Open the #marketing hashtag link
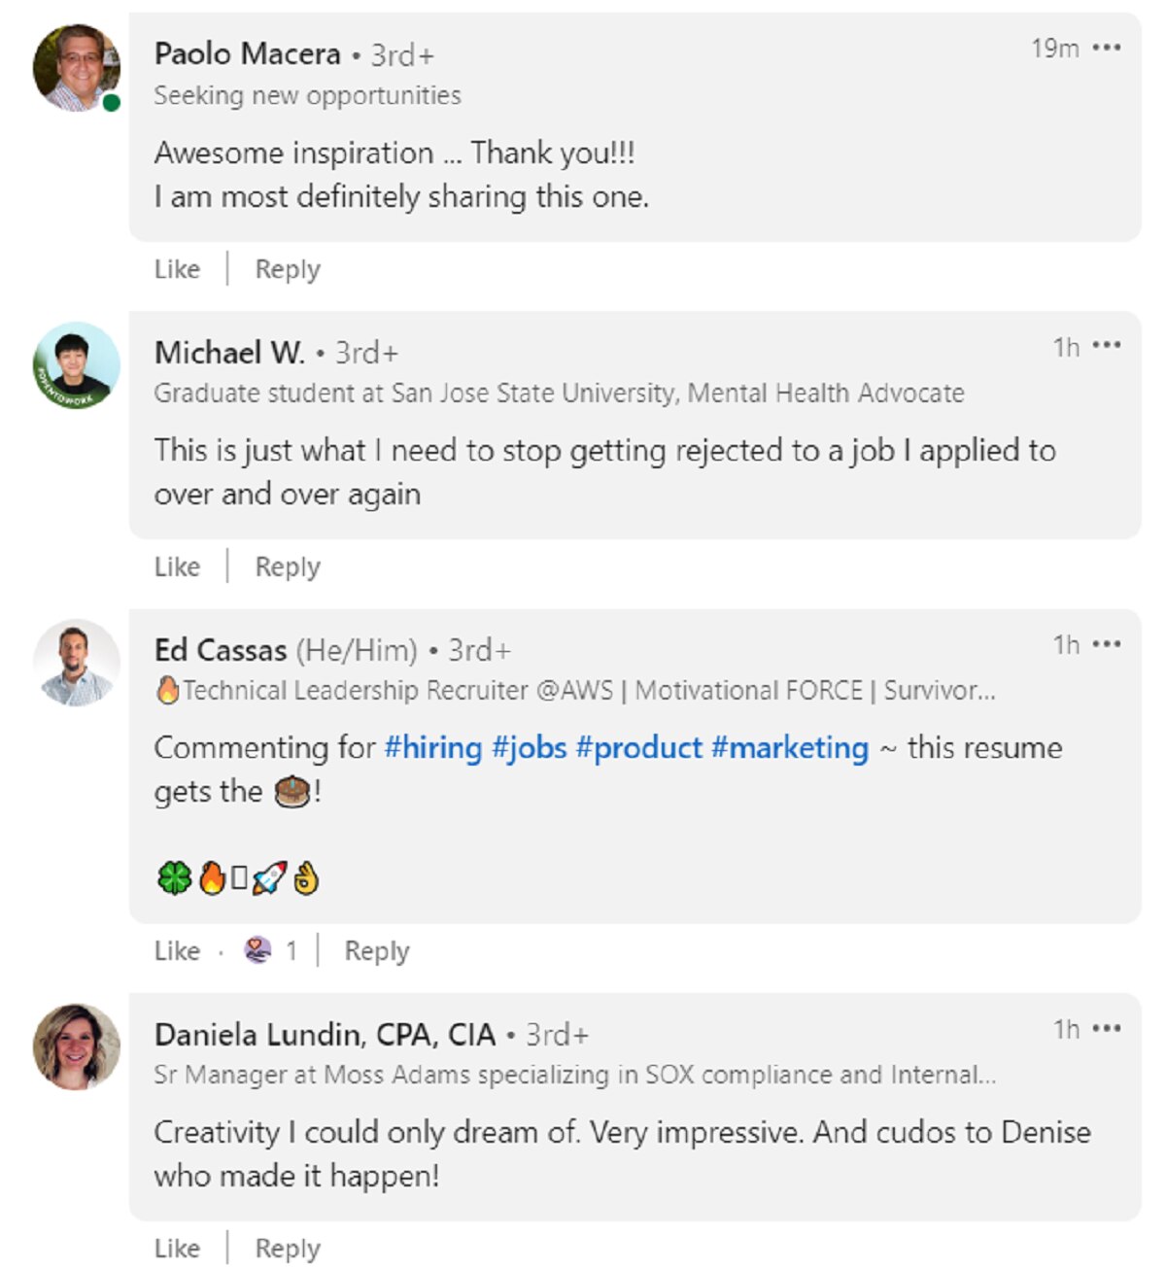 click(x=789, y=747)
